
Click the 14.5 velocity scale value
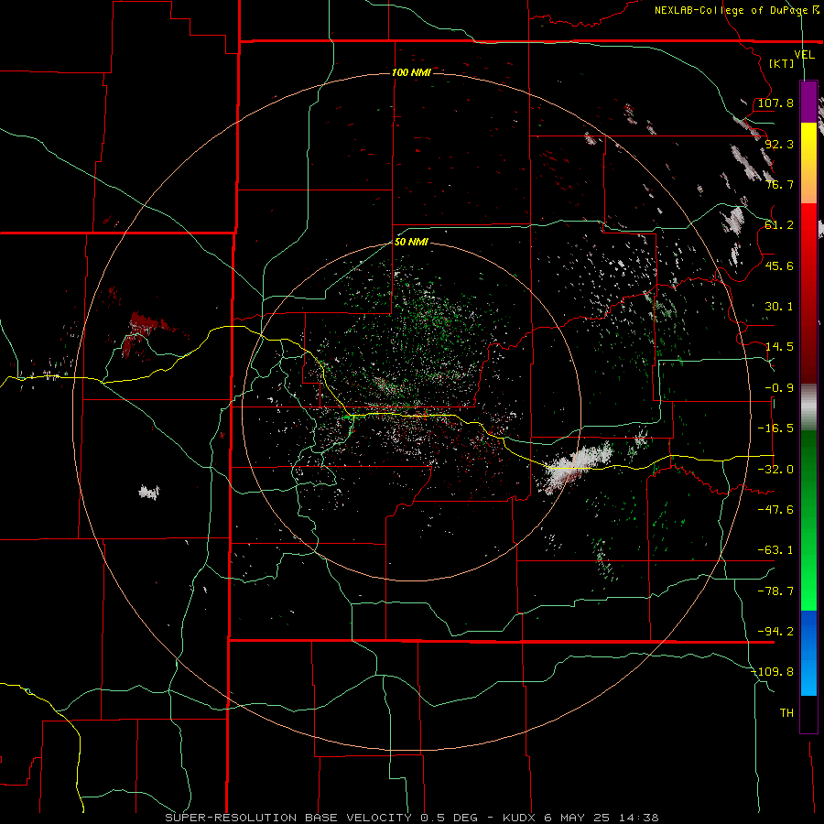click(779, 347)
